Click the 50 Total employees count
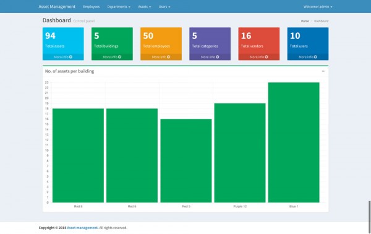This screenshot has width=371, height=234. 148,36
